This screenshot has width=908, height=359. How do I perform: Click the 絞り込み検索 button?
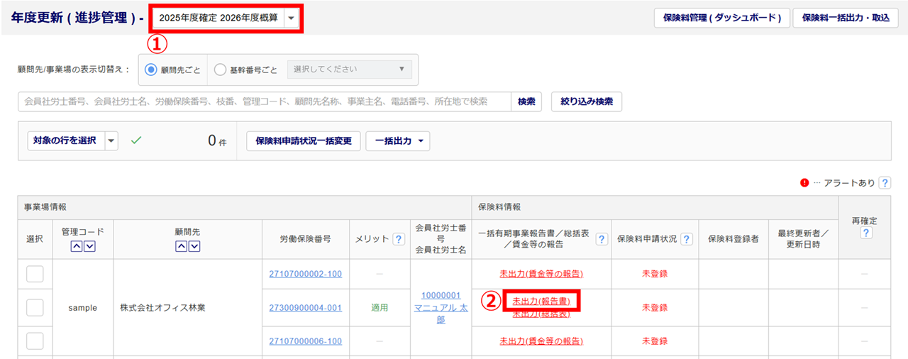586,101
